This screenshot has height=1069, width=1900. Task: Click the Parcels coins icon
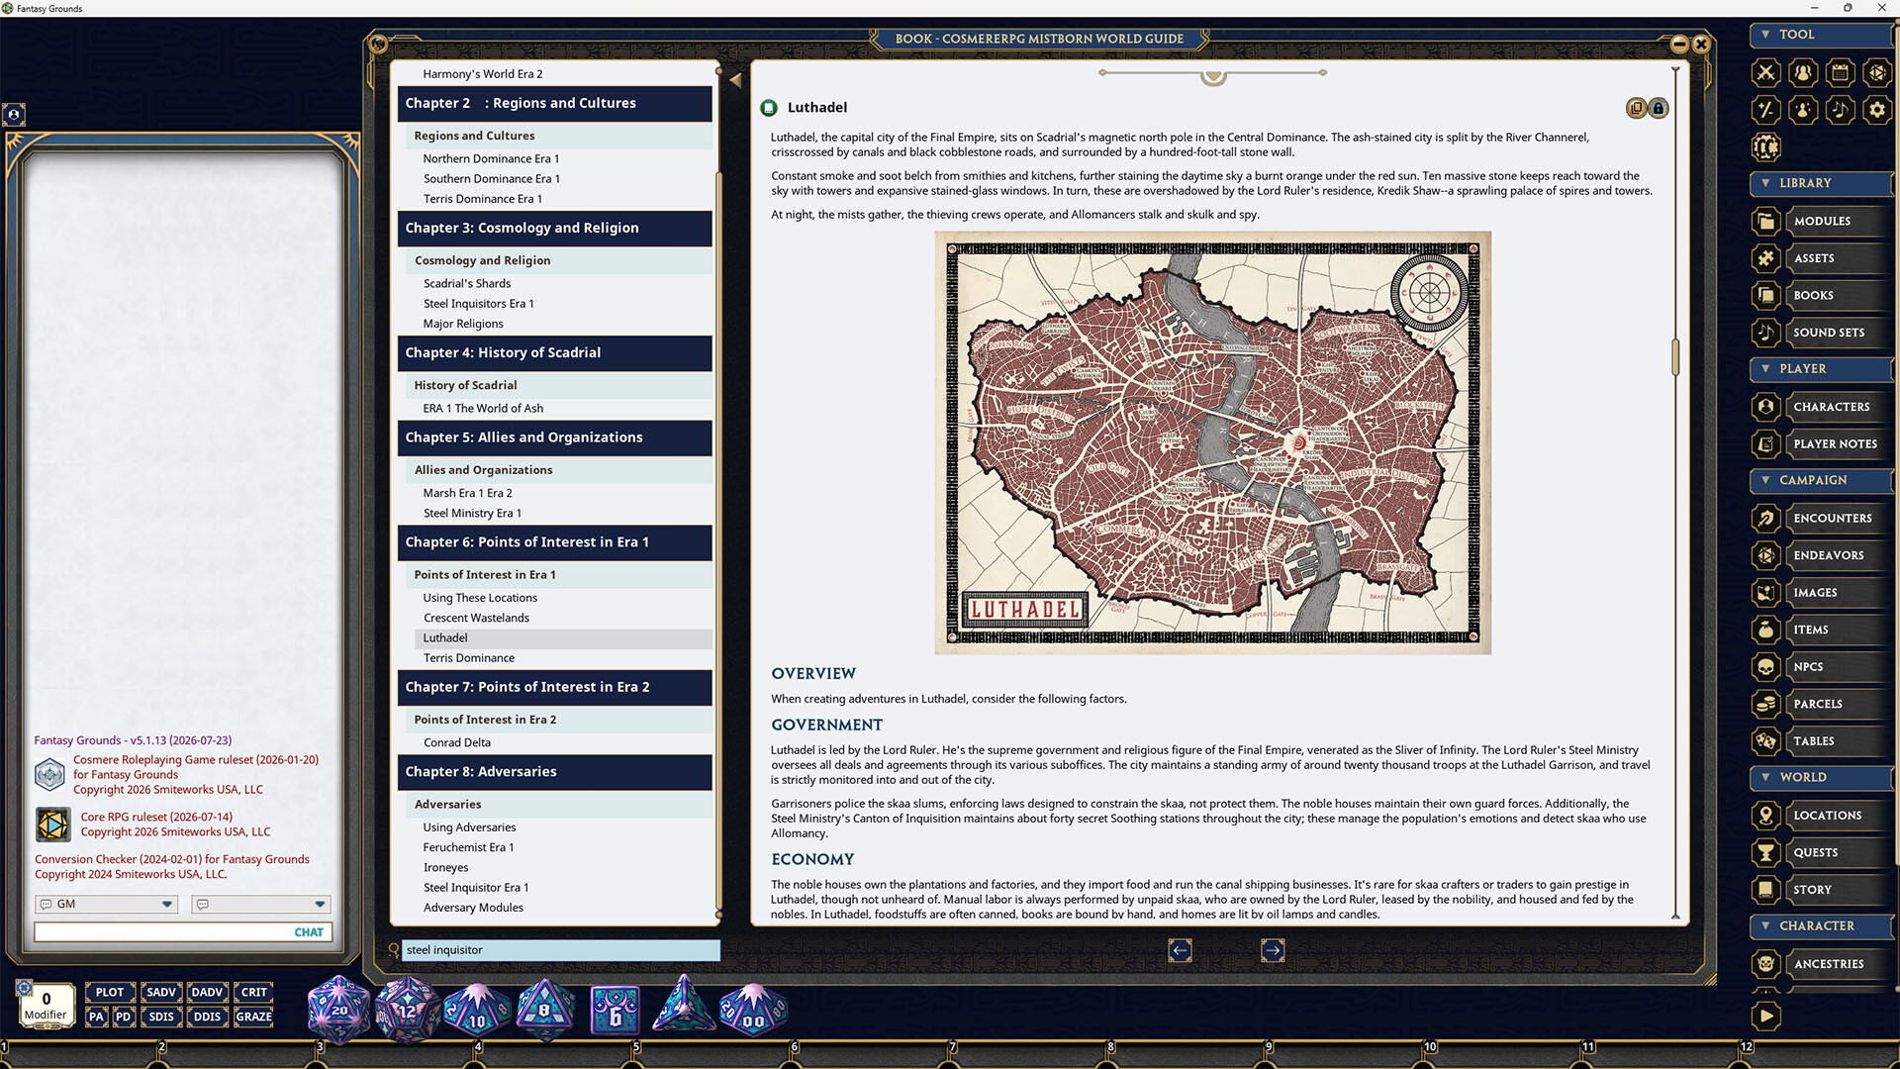(x=1765, y=704)
